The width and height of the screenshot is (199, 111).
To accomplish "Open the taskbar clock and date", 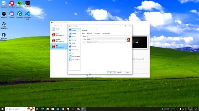I will tap(190, 109).
